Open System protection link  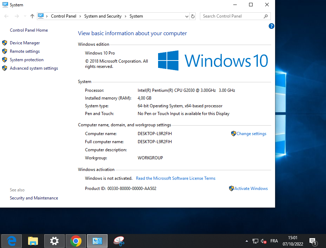point(27,60)
